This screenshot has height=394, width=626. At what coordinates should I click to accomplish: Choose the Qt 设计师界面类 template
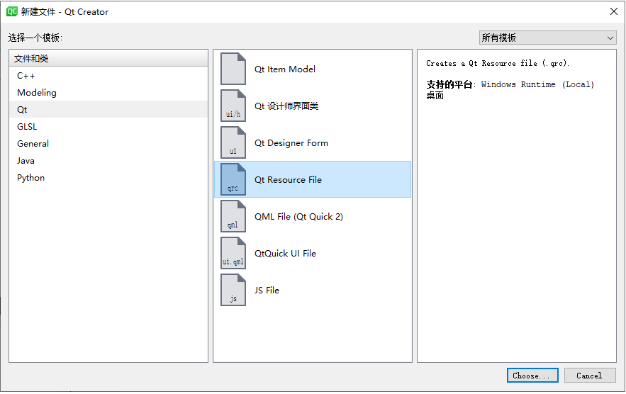click(x=313, y=106)
